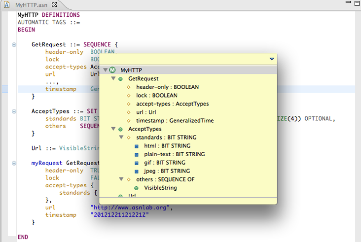This screenshot has height=242, width=361.
Task: Fold the GetRequest block in editor gutter
Action: (14, 45)
